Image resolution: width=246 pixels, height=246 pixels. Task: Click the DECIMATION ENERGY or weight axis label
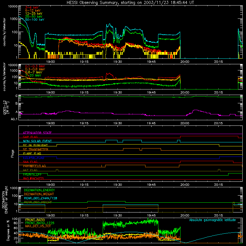pos(5,200)
